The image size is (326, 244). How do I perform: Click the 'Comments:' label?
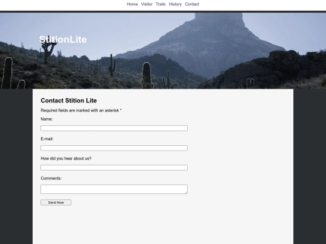tap(51, 178)
